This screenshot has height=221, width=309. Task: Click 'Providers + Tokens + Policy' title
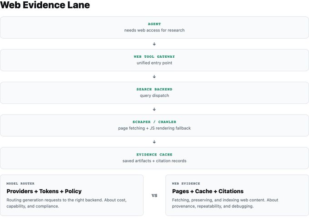click(x=44, y=191)
